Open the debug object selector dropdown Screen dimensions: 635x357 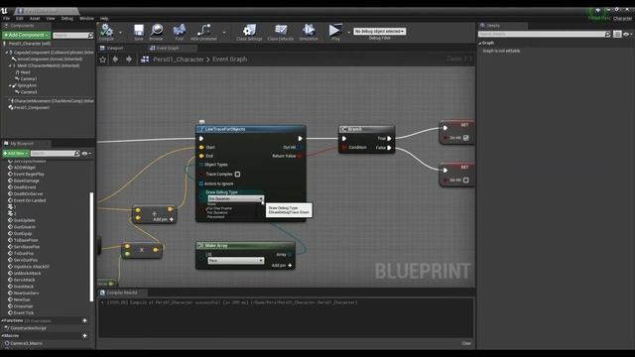[x=379, y=31]
